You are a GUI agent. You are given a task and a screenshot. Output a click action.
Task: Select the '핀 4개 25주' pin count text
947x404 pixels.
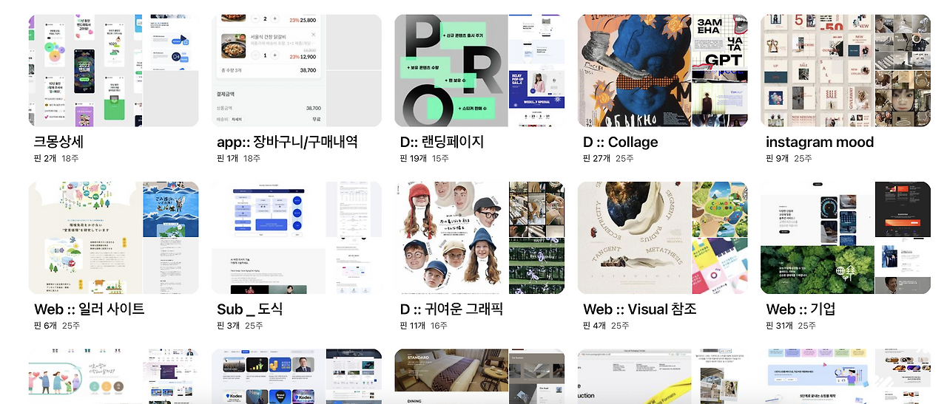606,326
